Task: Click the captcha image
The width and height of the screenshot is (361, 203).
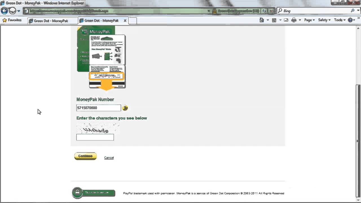Action: tap(98, 129)
